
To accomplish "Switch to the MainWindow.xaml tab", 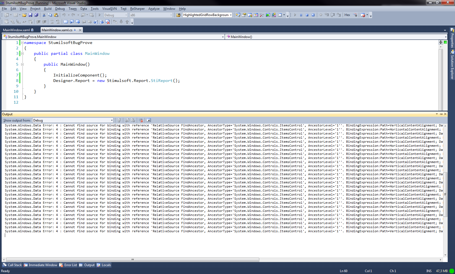I will point(18,30).
